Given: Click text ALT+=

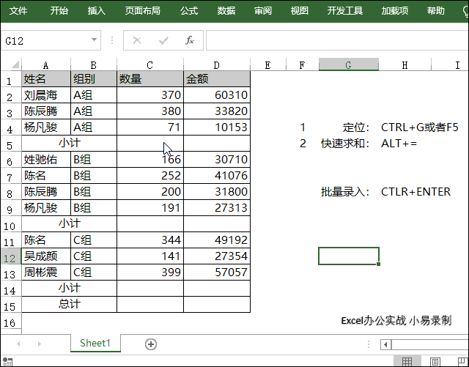Looking at the screenshot, I should (x=399, y=144).
